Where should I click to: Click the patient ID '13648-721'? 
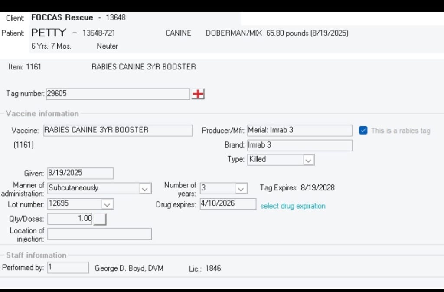pyautogui.click(x=99, y=33)
